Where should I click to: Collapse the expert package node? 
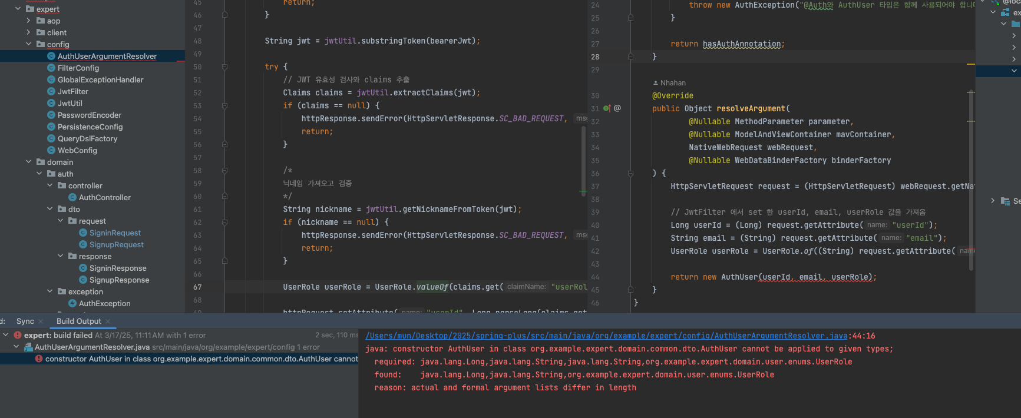point(18,9)
